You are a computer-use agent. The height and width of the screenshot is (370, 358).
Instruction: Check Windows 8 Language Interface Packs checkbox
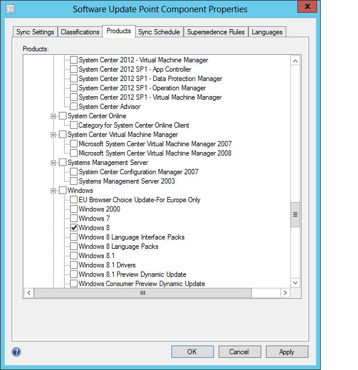coord(73,237)
